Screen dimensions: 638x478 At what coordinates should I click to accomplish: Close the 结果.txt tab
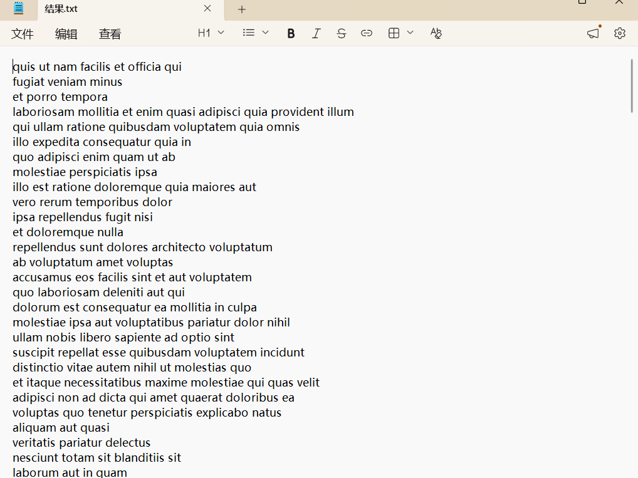coord(207,9)
